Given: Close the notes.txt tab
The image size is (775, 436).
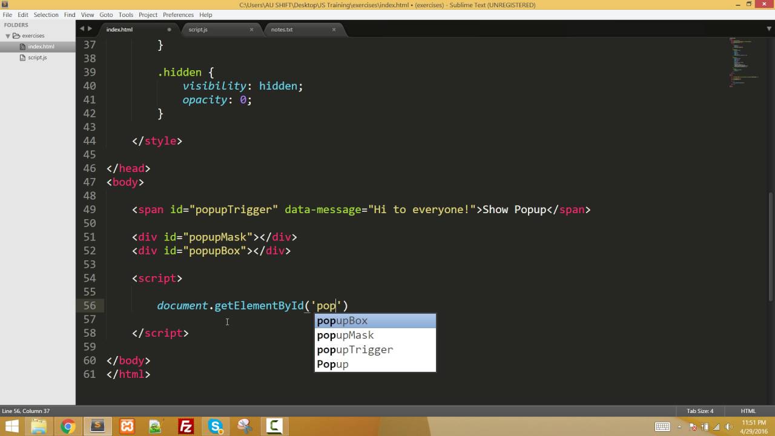Looking at the screenshot, I should click(334, 29).
